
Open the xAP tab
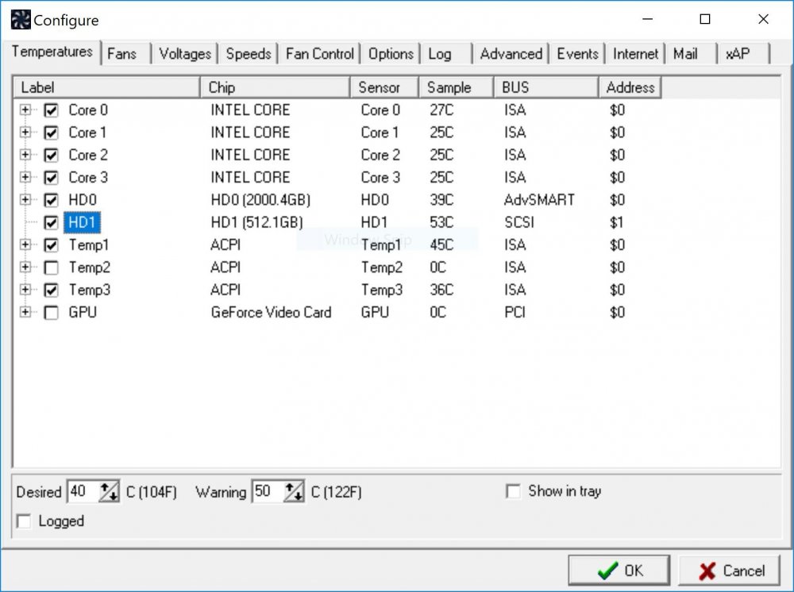[744, 54]
